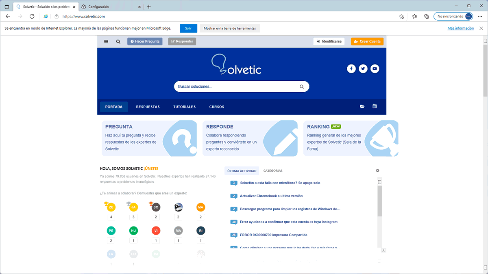The height and width of the screenshot is (274, 488).
Task: Close the small X overlay below activity list
Action: [383, 250]
